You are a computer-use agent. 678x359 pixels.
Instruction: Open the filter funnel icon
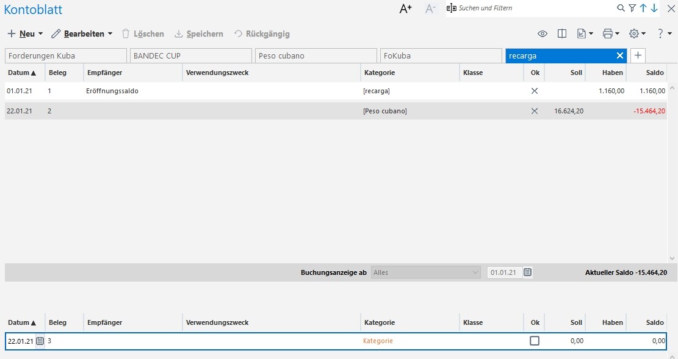tap(632, 8)
